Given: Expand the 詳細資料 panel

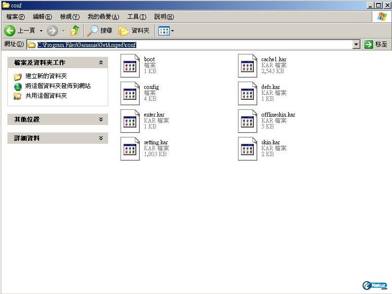Looking at the screenshot, I should pos(101,138).
